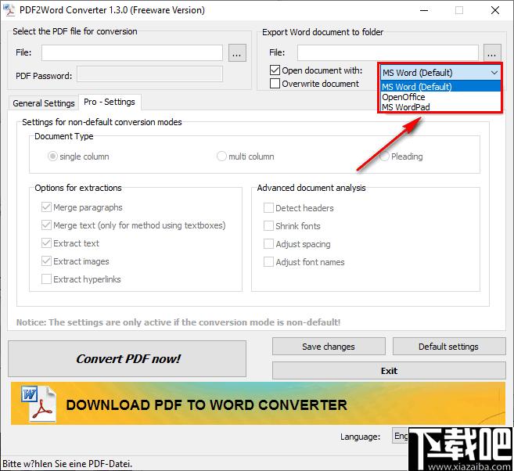
Task: Click the PDF2Word app icon in title bar
Action: pyautogui.click(x=9, y=10)
